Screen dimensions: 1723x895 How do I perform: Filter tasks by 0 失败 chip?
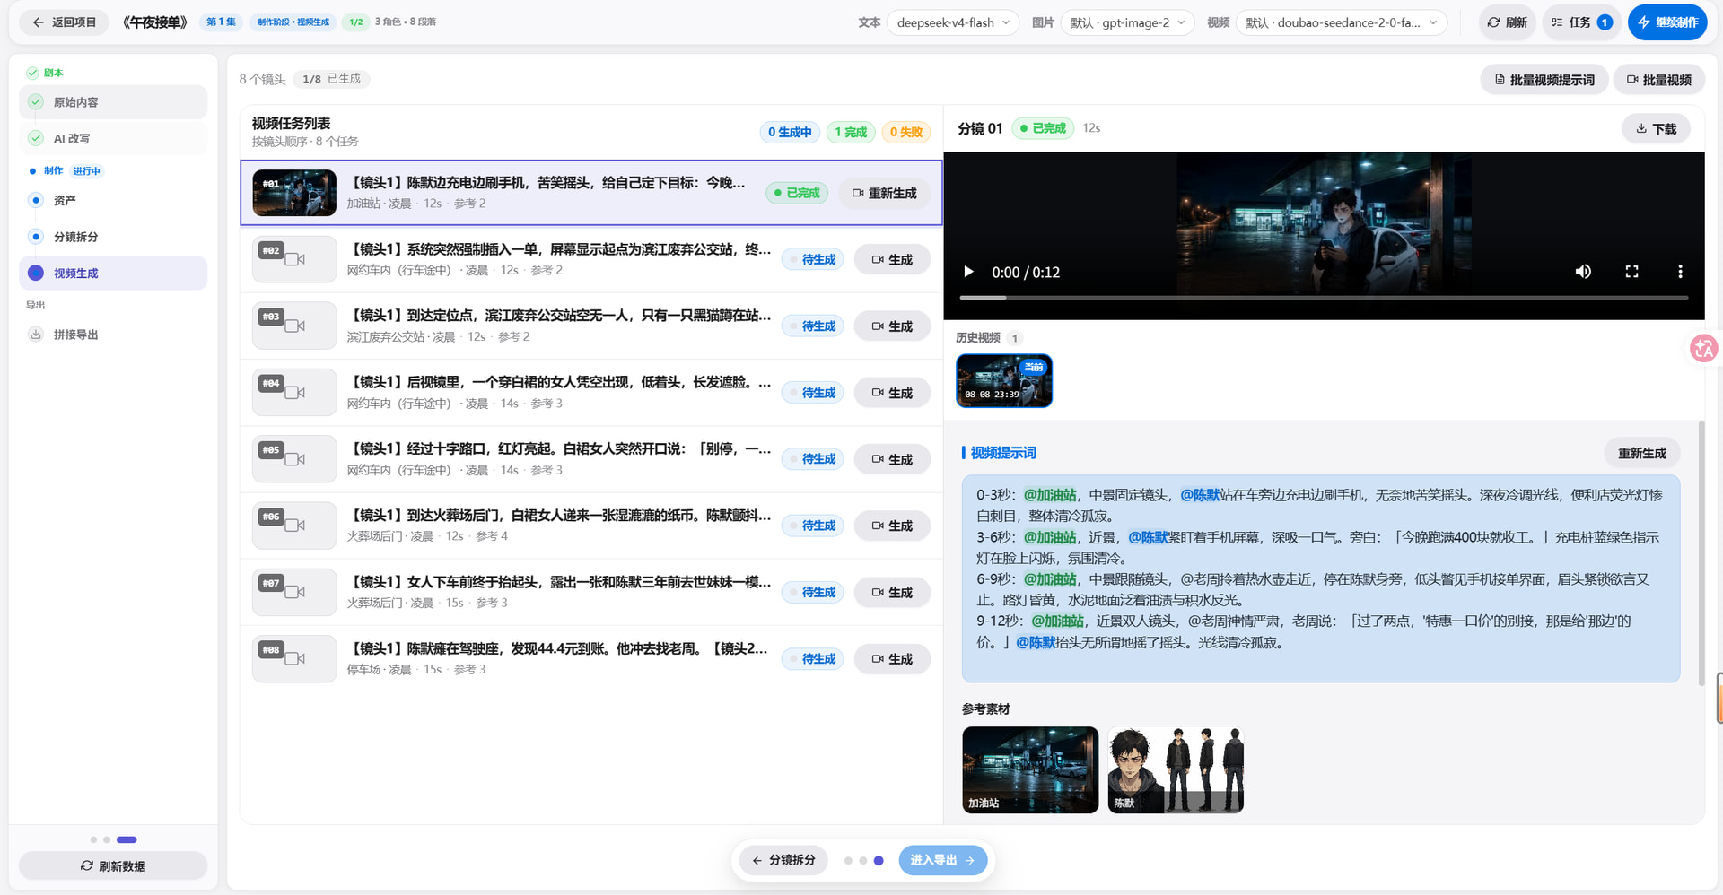(906, 132)
